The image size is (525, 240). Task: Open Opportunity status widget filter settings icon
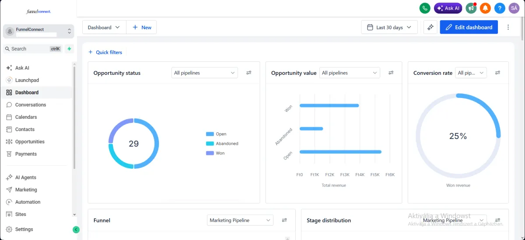(x=249, y=73)
